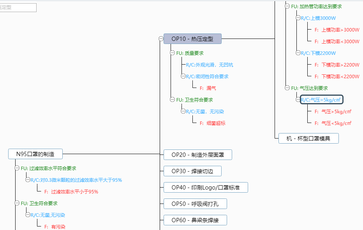Click the search input box at top left
The width and height of the screenshot is (363, 230).
pos(18,7)
